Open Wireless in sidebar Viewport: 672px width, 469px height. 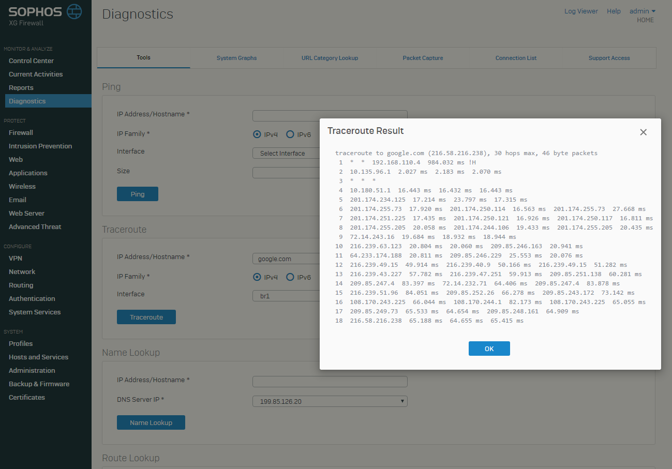tap(22, 186)
